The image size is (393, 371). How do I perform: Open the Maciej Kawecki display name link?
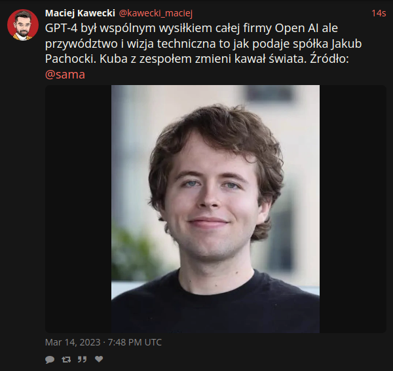(x=80, y=13)
